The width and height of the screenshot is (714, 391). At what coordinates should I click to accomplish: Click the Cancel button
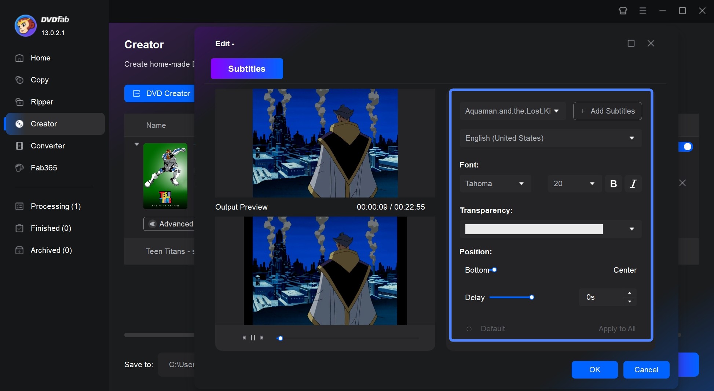(x=646, y=370)
